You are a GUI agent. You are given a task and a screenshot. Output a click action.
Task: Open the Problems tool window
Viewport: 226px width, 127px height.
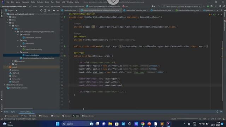coord(43,116)
